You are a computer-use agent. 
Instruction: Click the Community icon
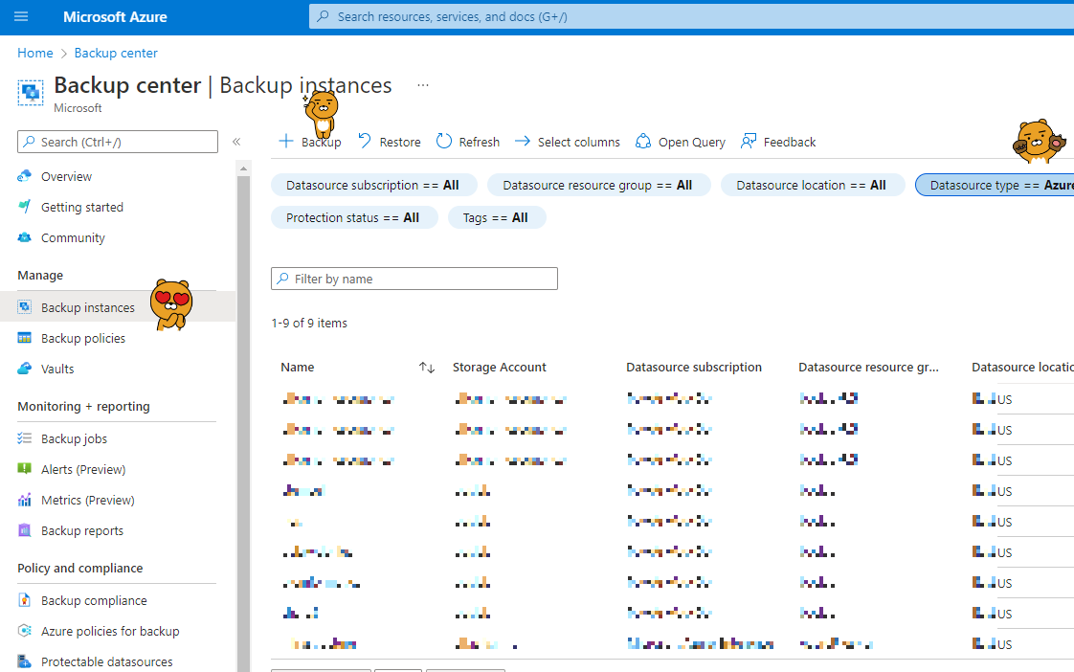[x=25, y=237]
